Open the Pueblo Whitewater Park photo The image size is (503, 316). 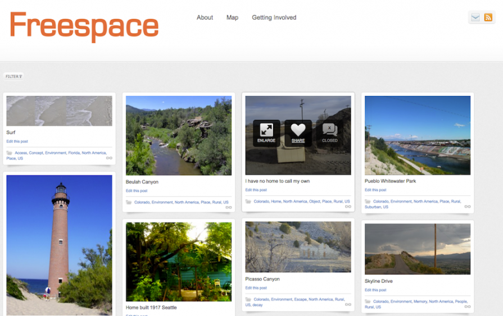coord(417,135)
